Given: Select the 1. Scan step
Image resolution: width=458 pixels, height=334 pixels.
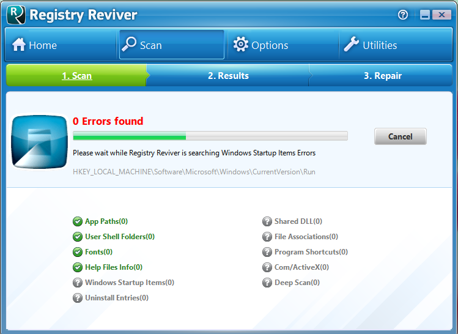Looking at the screenshot, I should (x=76, y=76).
